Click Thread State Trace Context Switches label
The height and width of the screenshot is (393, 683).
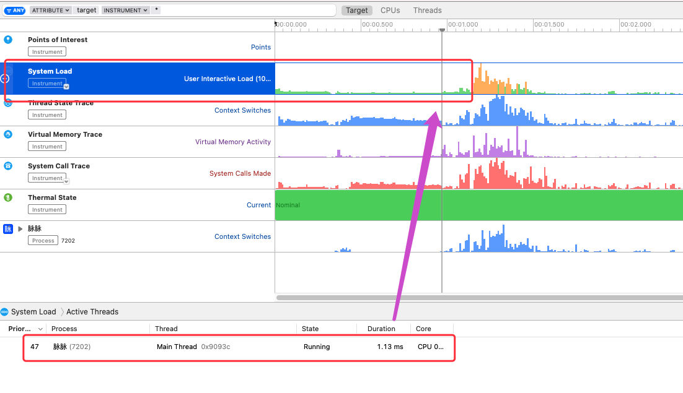242,110
